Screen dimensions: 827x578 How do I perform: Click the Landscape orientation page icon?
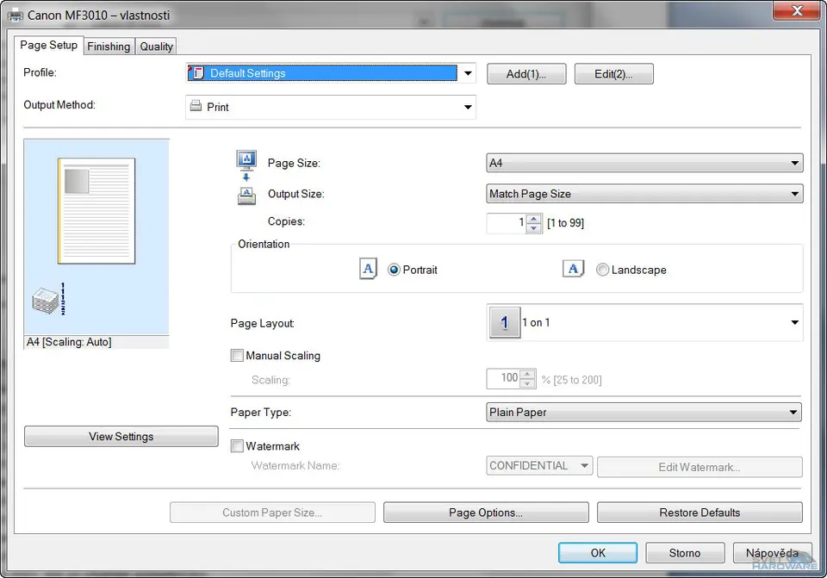click(x=574, y=269)
